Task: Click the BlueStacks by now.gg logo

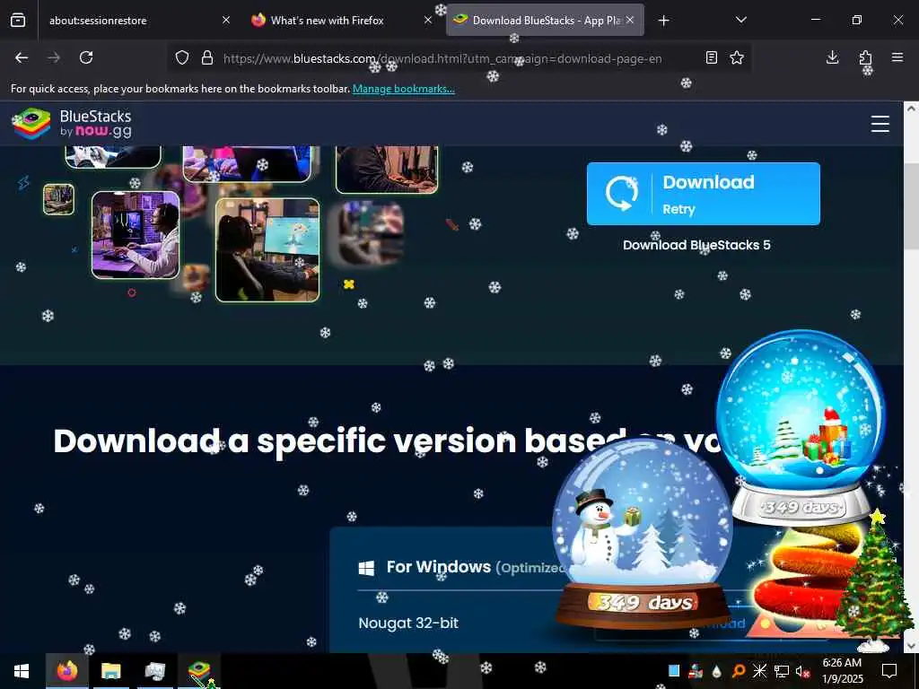Action: (x=72, y=124)
